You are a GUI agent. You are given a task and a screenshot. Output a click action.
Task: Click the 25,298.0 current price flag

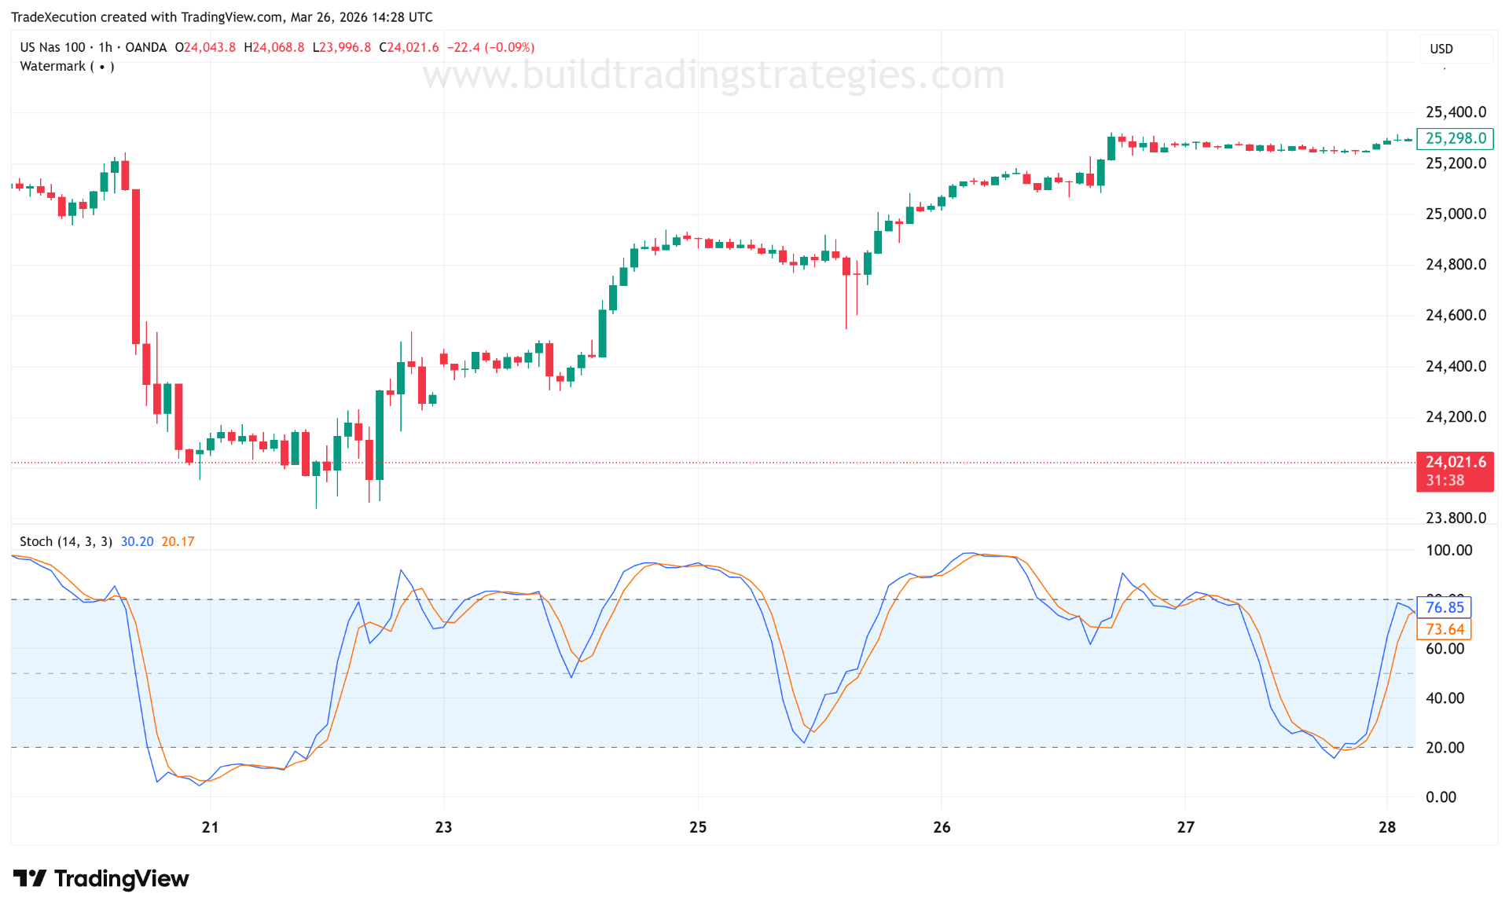(x=1455, y=138)
